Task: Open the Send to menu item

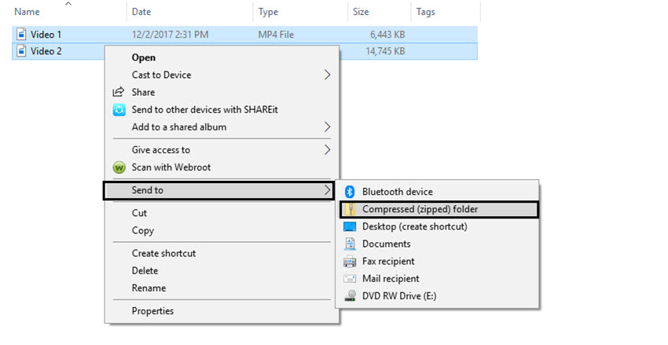Action: point(218,190)
